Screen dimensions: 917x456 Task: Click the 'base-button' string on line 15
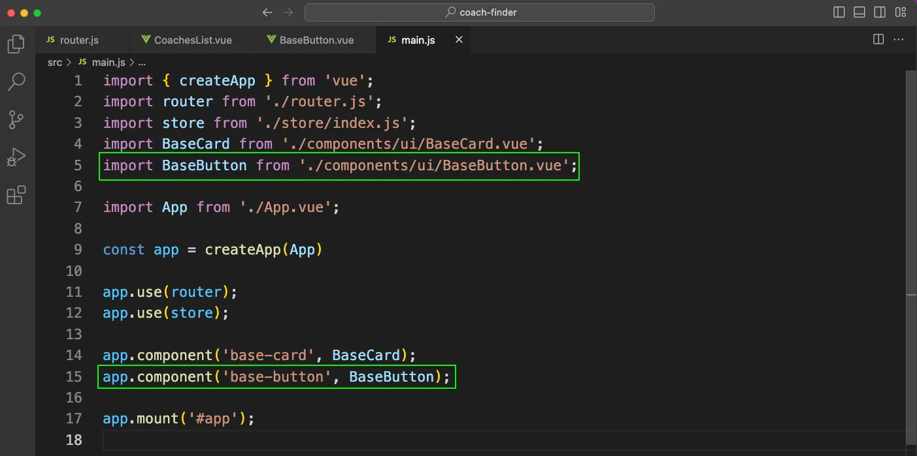tap(277, 376)
